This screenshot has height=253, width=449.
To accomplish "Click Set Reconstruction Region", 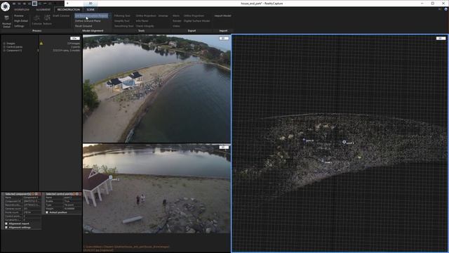I will [x=91, y=15].
